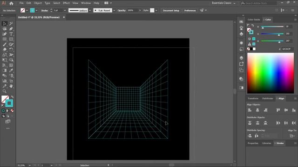Select the Blend tool
This screenshot has width=298, height=167.
pyautogui.click(x=5, y=76)
